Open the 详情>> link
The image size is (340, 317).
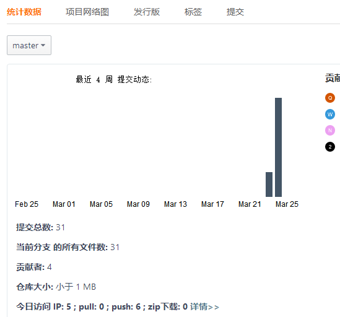tap(204, 307)
